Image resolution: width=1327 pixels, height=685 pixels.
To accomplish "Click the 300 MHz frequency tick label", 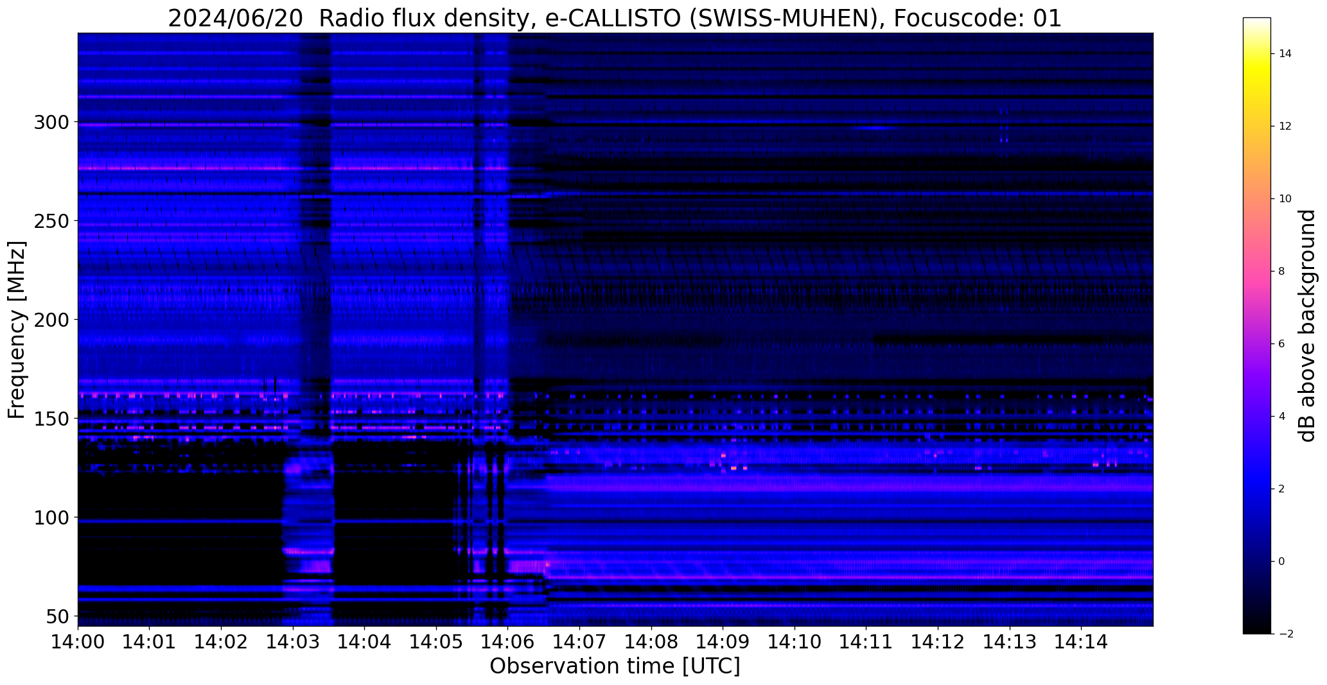I will click(x=51, y=122).
